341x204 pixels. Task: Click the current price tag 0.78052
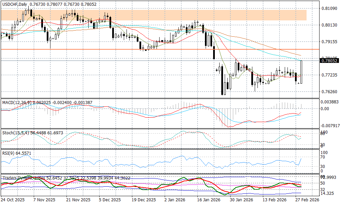[x=329, y=61]
